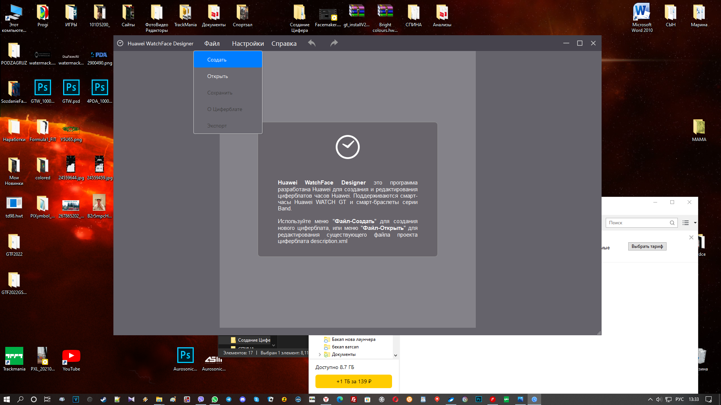Open FileZilla from the taskbar
721x405 pixels.
point(354,399)
